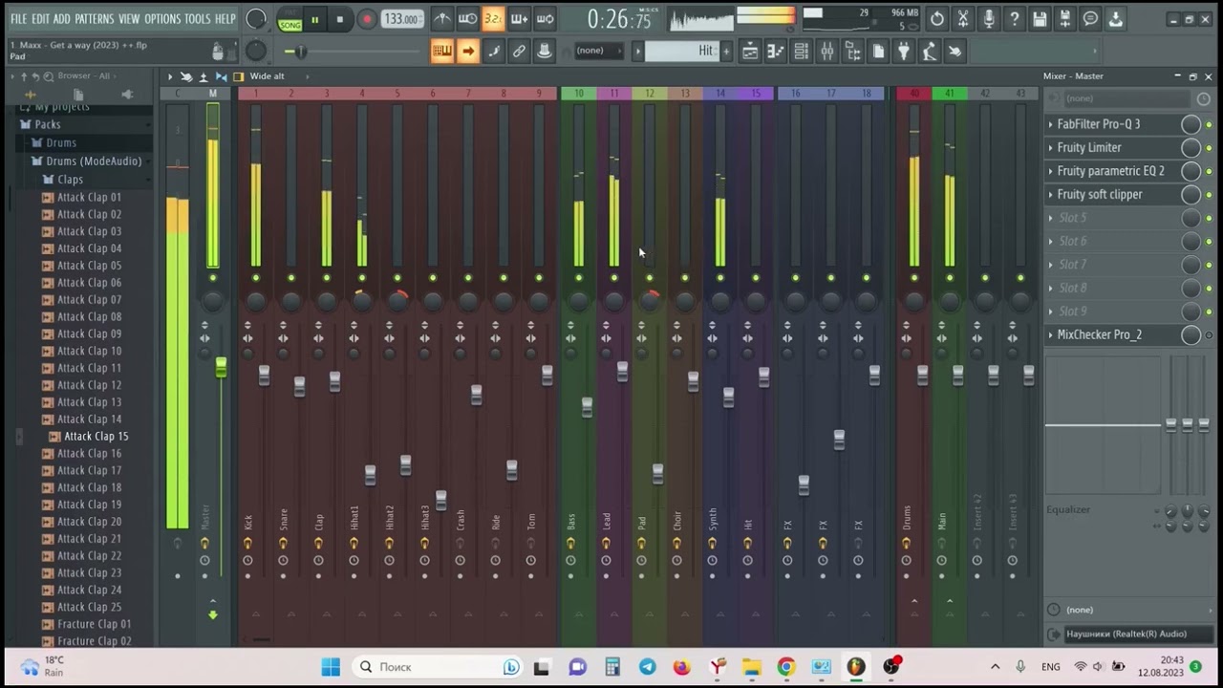
Task: Open the HELP menu
Action: pyautogui.click(x=225, y=19)
